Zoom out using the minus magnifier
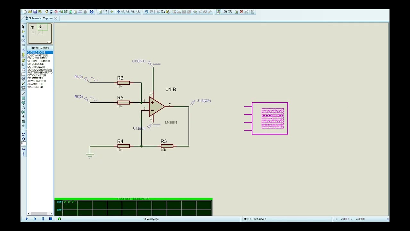410x231 pixels. pos(128,12)
